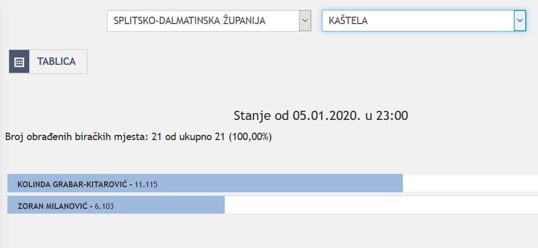Click the 05.01.2020. date in heading
The height and width of the screenshot is (248, 538).
[326, 115]
